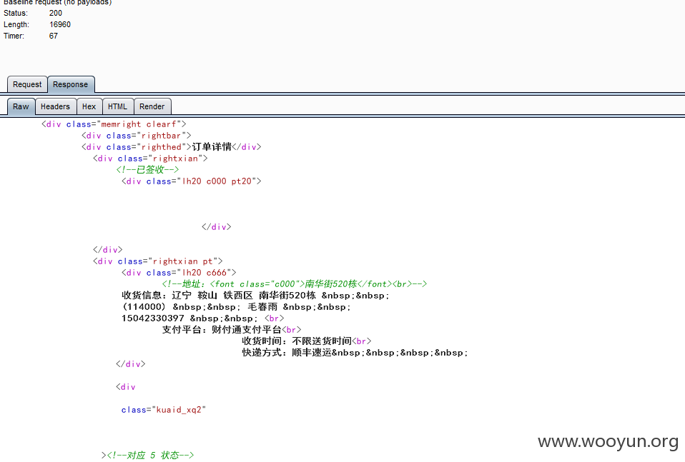
Task: Click the 'rightxian pt' div line
Action: pyautogui.click(x=158, y=261)
